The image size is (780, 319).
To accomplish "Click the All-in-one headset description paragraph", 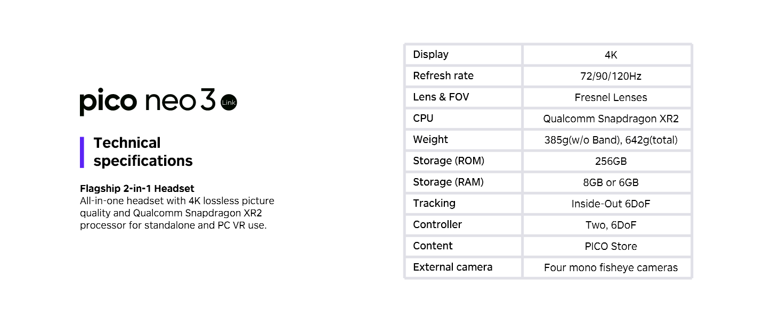I will 177,213.
